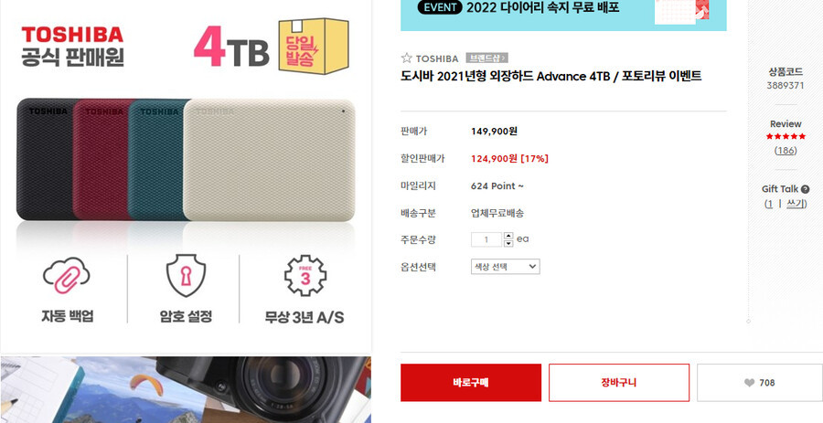This screenshot has height=423, width=823.
Task: Increase order quantity with up arrow
Action: point(508,236)
